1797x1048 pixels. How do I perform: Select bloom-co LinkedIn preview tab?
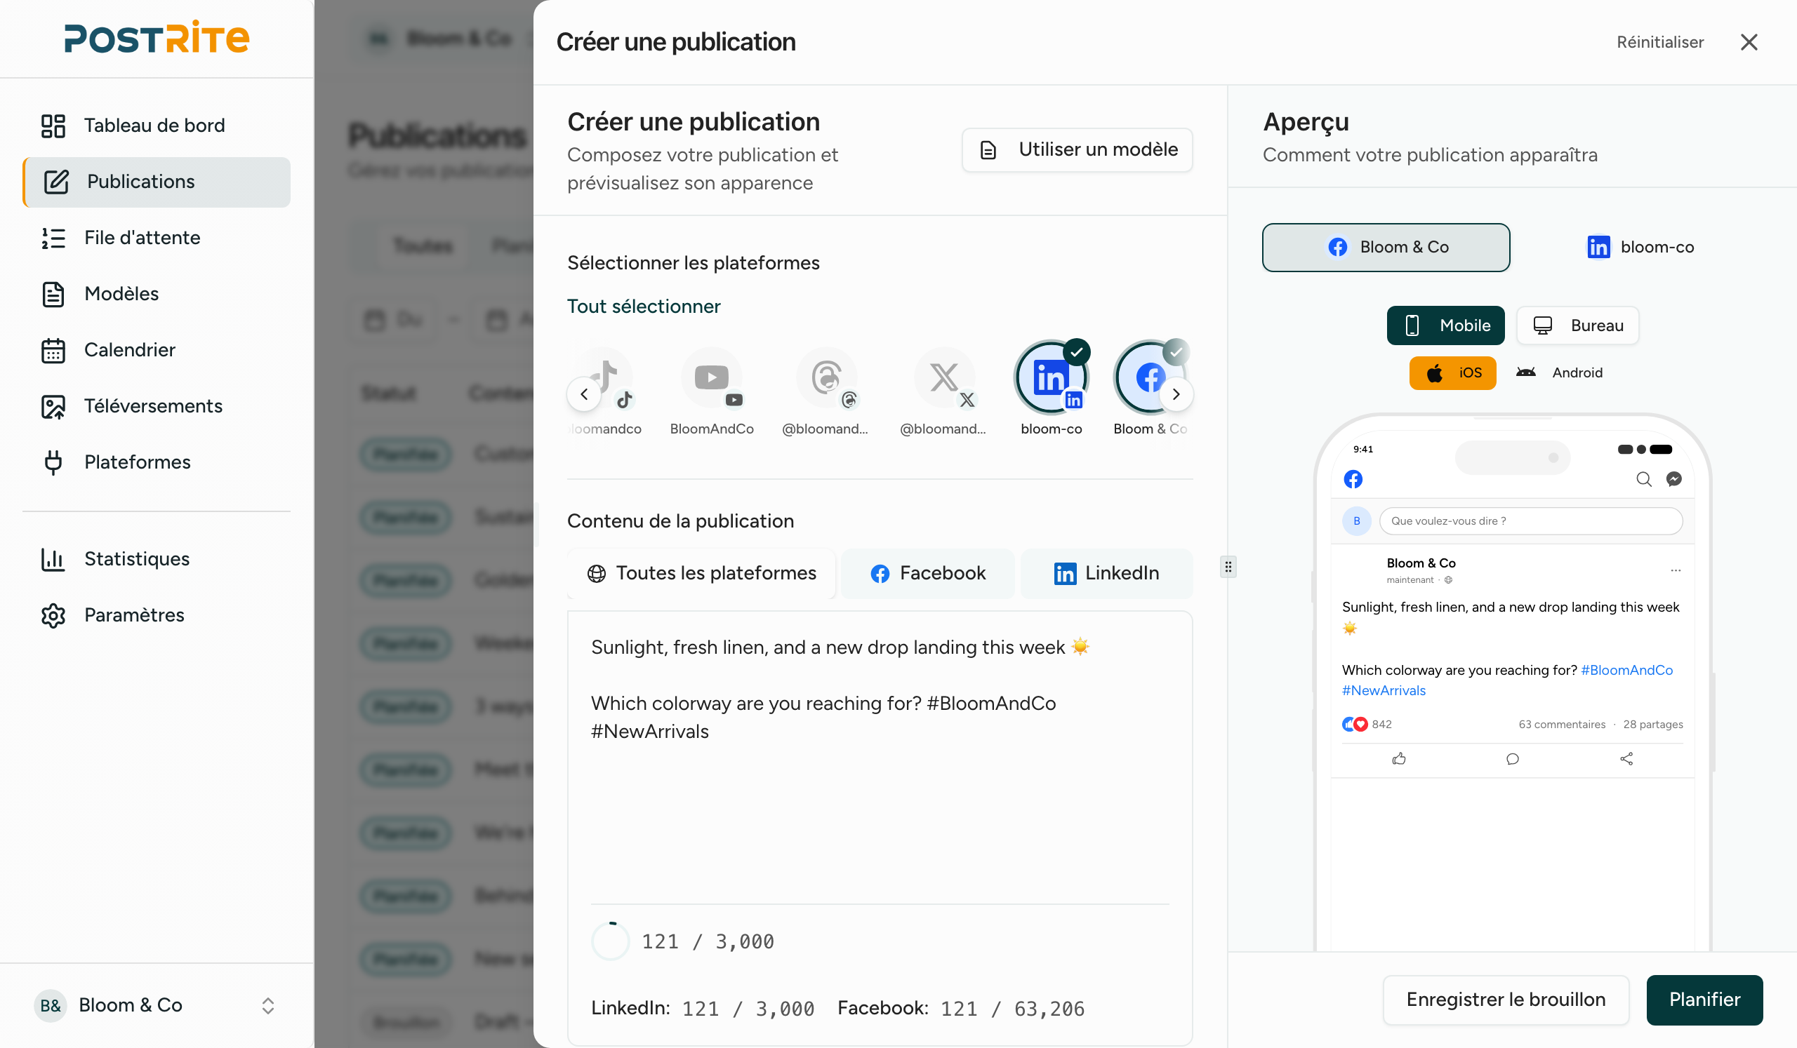click(x=1640, y=247)
